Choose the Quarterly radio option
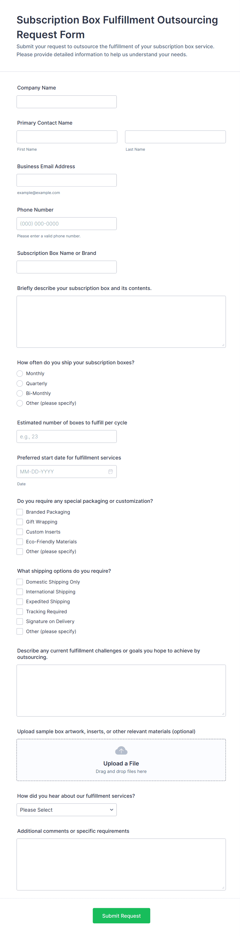This screenshot has width=240, height=936. click(x=20, y=383)
